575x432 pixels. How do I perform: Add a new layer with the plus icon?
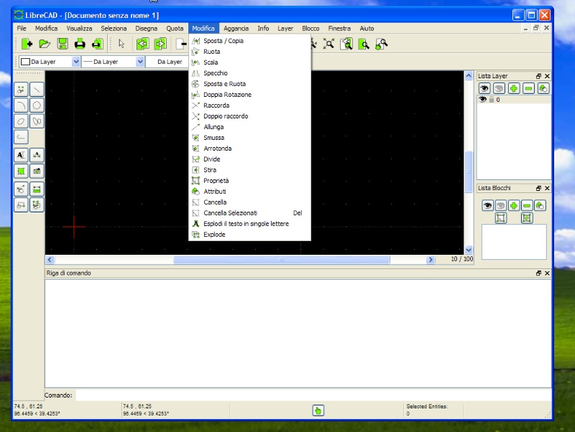point(514,88)
